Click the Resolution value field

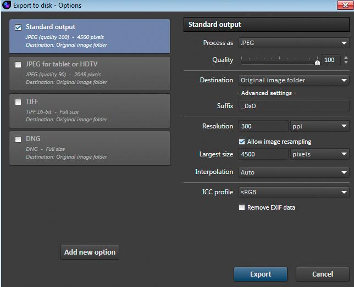263,126
